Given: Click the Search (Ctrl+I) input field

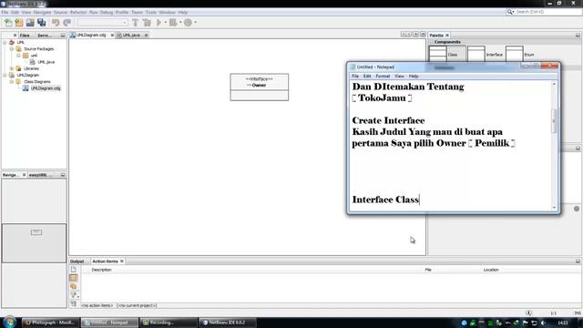Looking at the screenshot, I should coord(548,12).
